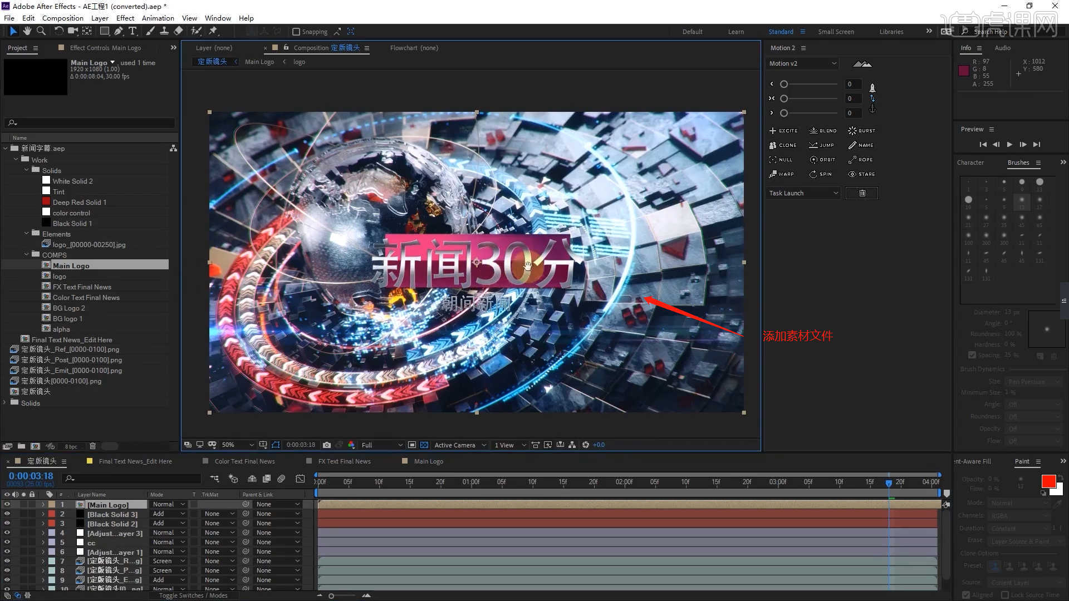The height and width of the screenshot is (601, 1069).
Task: Click the timeline zoom slider
Action: click(x=331, y=596)
